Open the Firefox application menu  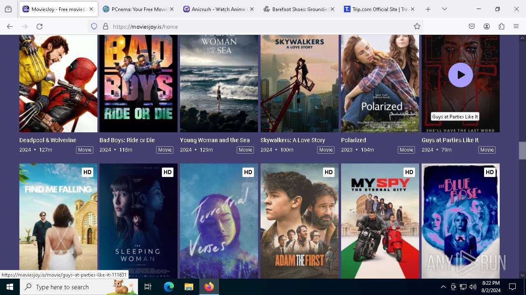pos(516,26)
